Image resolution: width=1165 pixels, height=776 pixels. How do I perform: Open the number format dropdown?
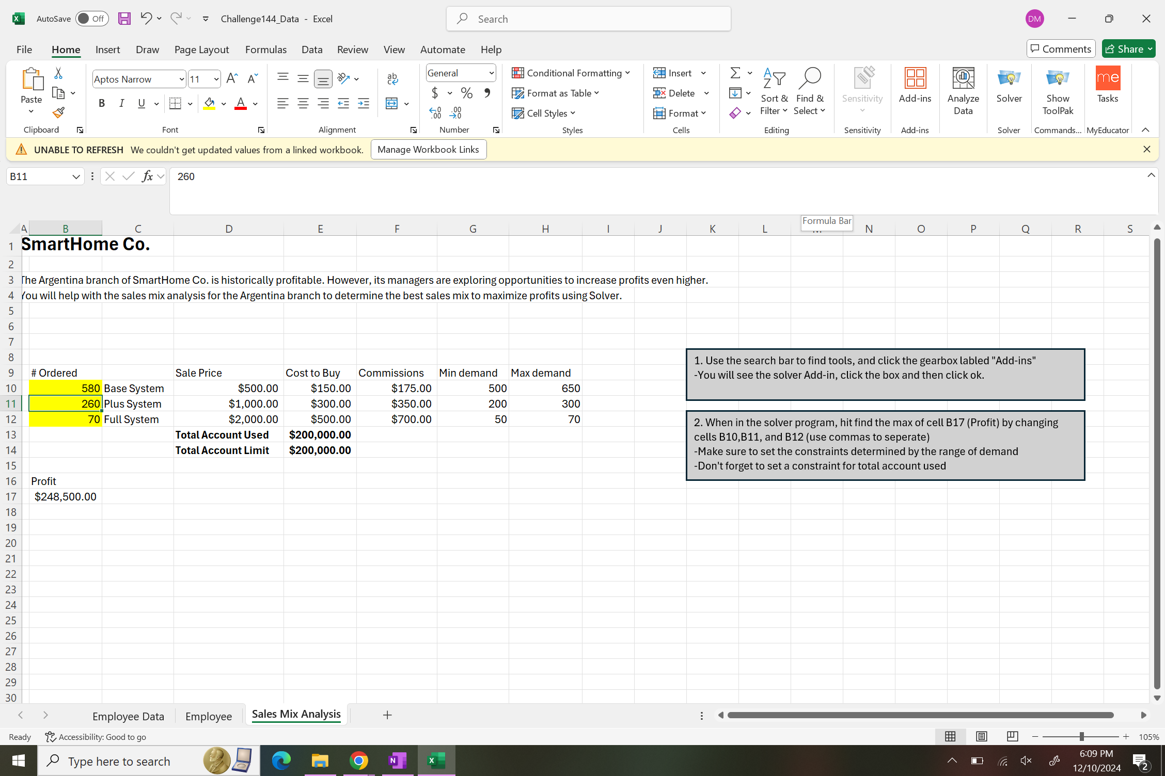pos(491,73)
